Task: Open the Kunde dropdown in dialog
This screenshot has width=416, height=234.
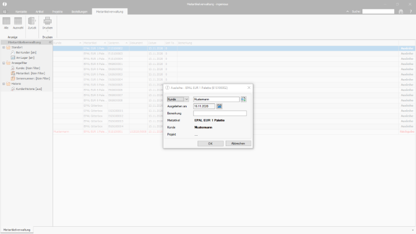Action: pyautogui.click(x=178, y=99)
